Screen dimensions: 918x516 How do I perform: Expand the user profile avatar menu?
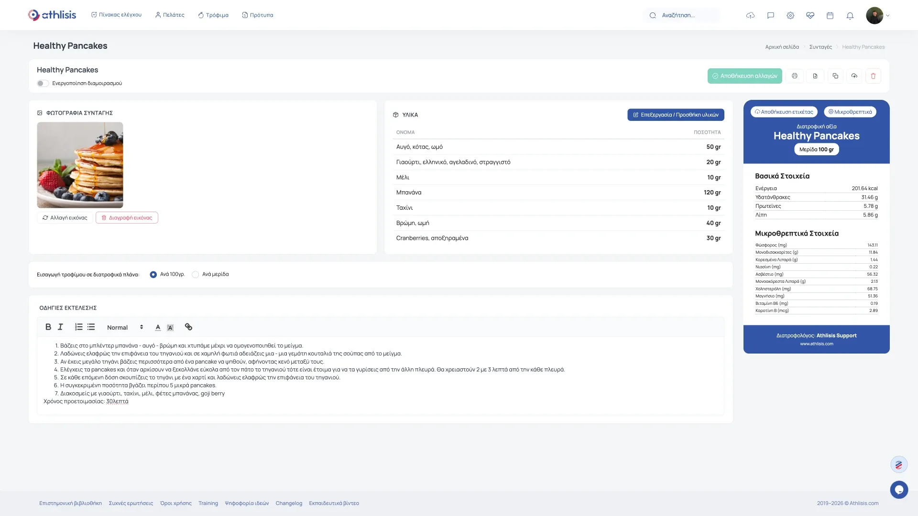878,16
